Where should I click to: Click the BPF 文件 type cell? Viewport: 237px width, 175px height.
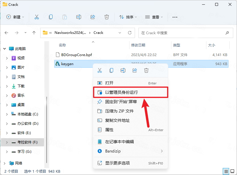pyautogui.click(x=180, y=55)
